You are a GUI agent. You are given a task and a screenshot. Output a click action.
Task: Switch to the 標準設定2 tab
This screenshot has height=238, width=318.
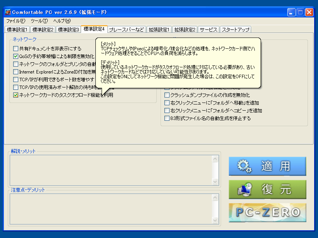(43, 29)
